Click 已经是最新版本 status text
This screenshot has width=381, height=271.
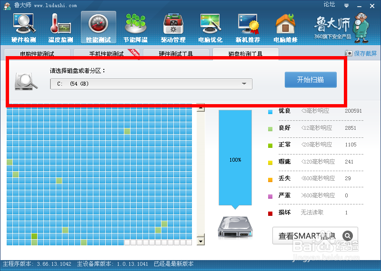point(174,264)
